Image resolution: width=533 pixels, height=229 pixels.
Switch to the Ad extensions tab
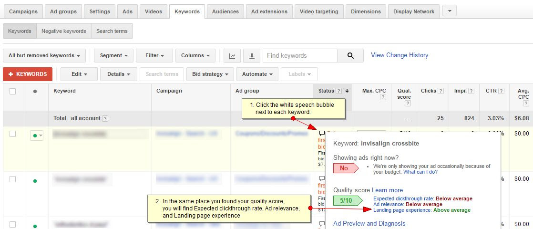(269, 11)
